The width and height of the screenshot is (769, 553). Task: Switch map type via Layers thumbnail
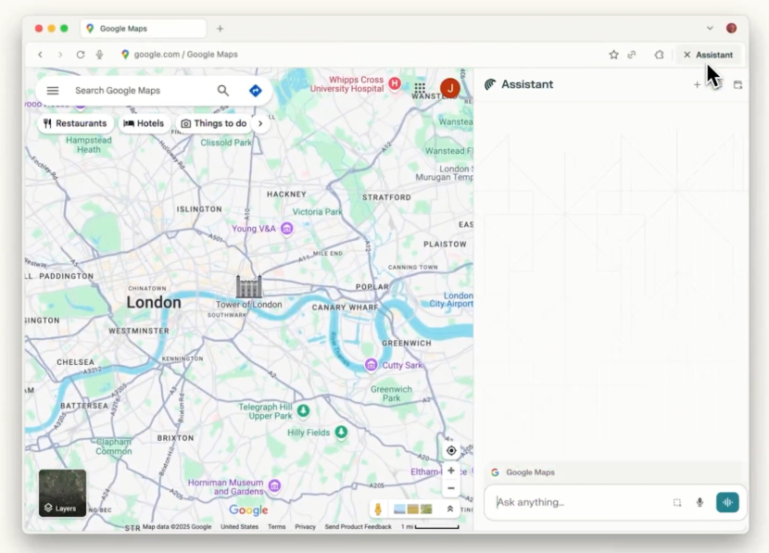pyautogui.click(x=62, y=493)
